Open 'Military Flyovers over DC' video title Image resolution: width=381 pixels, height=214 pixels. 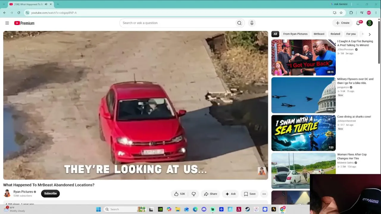tap(355, 81)
